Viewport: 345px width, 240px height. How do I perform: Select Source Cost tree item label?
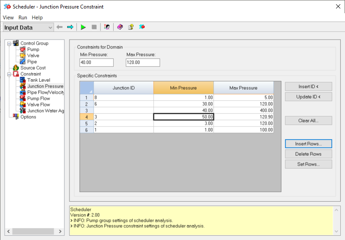coord(33,68)
